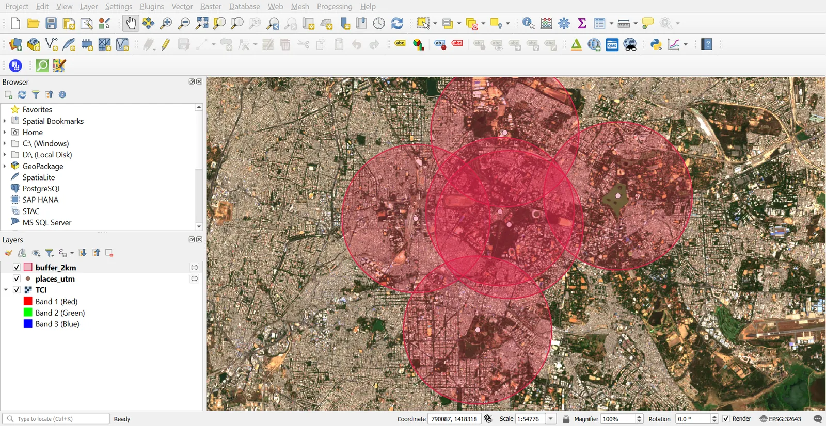Image resolution: width=826 pixels, height=426 pixels.
Task: Open the log messages speech bubble icon
Action: [818, 419]
